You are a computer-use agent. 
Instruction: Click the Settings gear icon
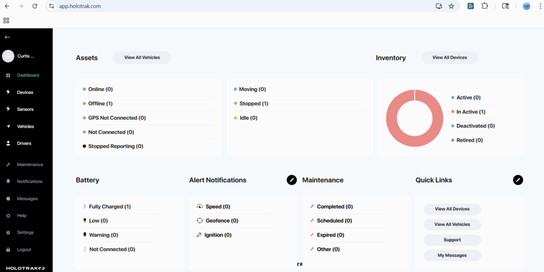tap(8, 233)
